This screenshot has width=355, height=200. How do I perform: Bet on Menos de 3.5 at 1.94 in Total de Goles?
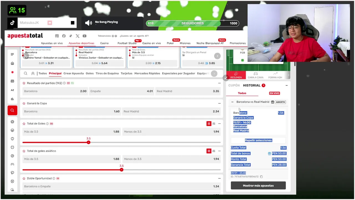coord(171,132)
